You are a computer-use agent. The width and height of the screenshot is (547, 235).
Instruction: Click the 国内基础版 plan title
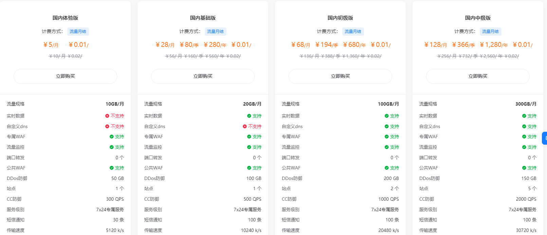point(203,18)
